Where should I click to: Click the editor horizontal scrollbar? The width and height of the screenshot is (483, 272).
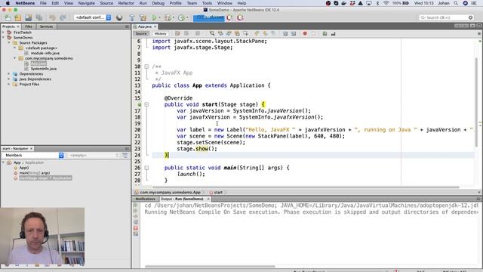click(x=306, y=187)
